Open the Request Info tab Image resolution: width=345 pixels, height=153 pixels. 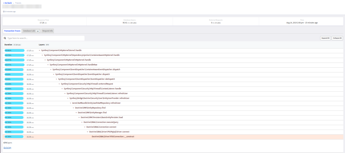[x=47, y=31]
